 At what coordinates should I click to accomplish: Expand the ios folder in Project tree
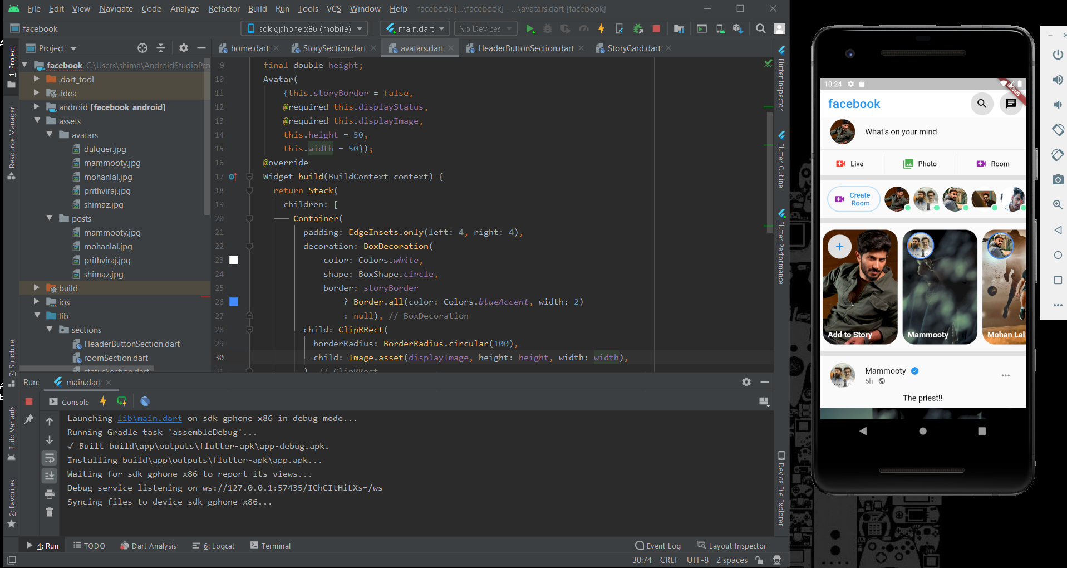tap(36, 302)
